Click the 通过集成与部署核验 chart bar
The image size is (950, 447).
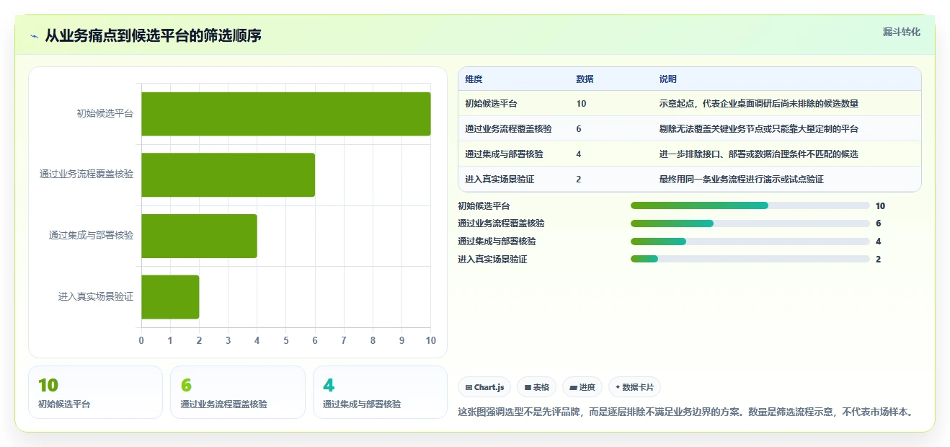coord(199,236)
